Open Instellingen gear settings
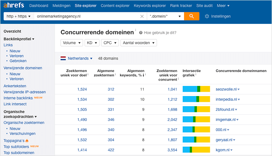Screen dimensions: 272x156 [x=217, y=16]
